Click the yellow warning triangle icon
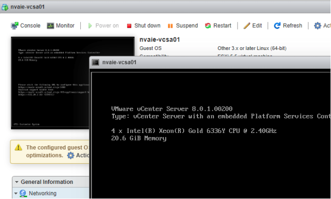Image resolution: width=331 pixels, height=199 pixels. click(x=18, y=147)
